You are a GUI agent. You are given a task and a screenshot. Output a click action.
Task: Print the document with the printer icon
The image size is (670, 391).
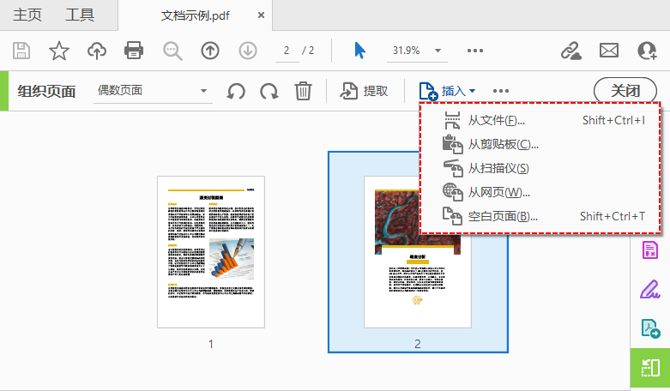(x=134, y=51)
